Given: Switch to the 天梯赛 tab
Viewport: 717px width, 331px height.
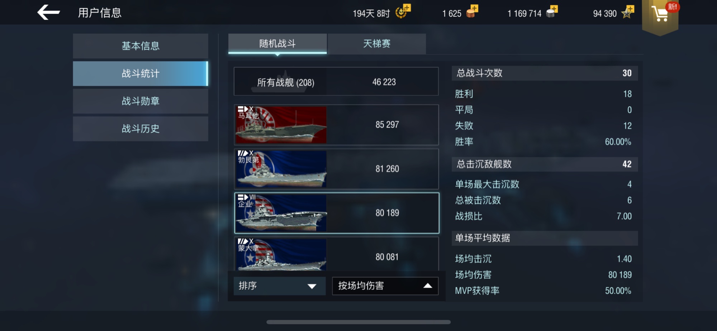Looking at the screenshot, I should (x=377, y=44).
